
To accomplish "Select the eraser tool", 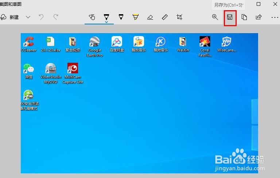I will tap(150, 17).
